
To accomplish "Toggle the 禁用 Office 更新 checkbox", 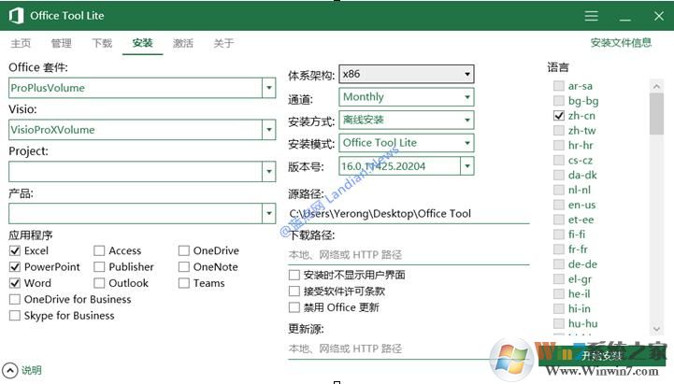I will click(x=294, y=307).
